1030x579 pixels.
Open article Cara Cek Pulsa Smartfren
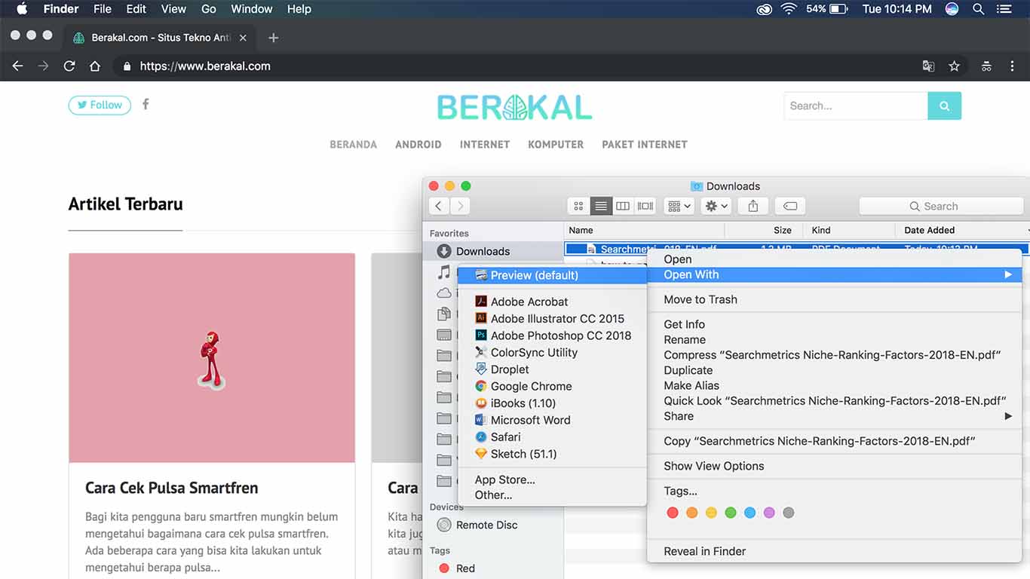(172, 488)
